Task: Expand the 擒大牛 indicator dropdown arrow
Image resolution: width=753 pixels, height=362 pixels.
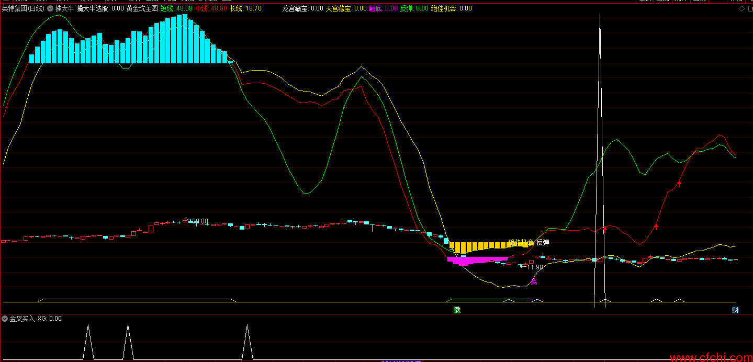Action: 50,8
